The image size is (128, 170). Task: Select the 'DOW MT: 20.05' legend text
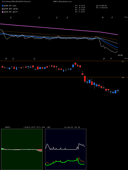pyautogui.click(x=11, y=9)
